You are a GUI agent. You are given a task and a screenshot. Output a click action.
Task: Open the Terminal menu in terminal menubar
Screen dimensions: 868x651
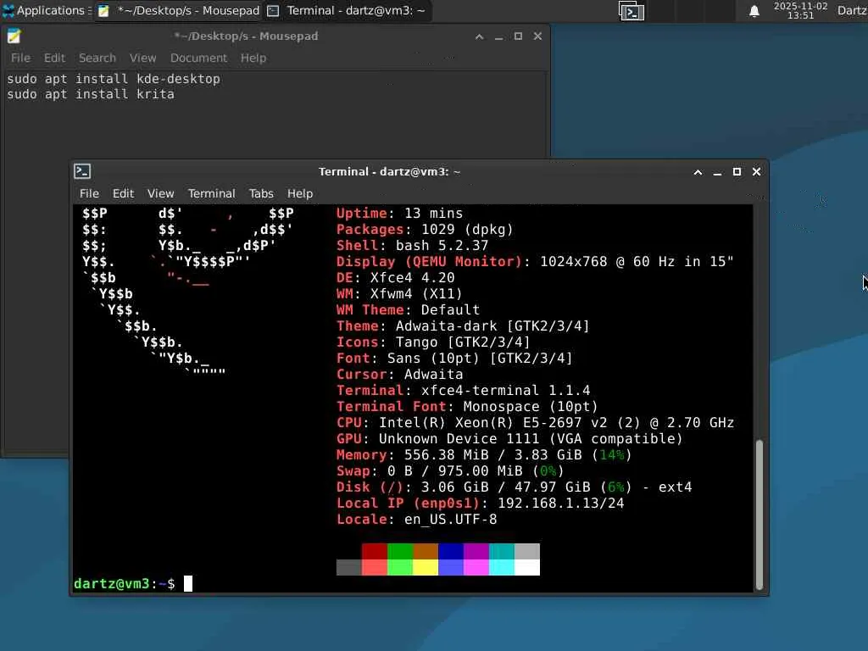click(211, 193)
